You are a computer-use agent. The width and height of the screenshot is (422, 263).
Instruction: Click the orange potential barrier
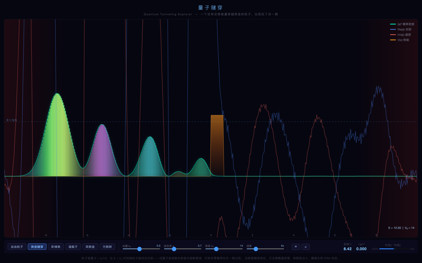click(x=217, y=146)
